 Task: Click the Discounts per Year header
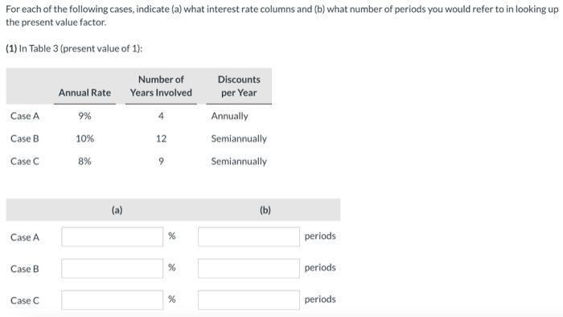click(239, 86)
